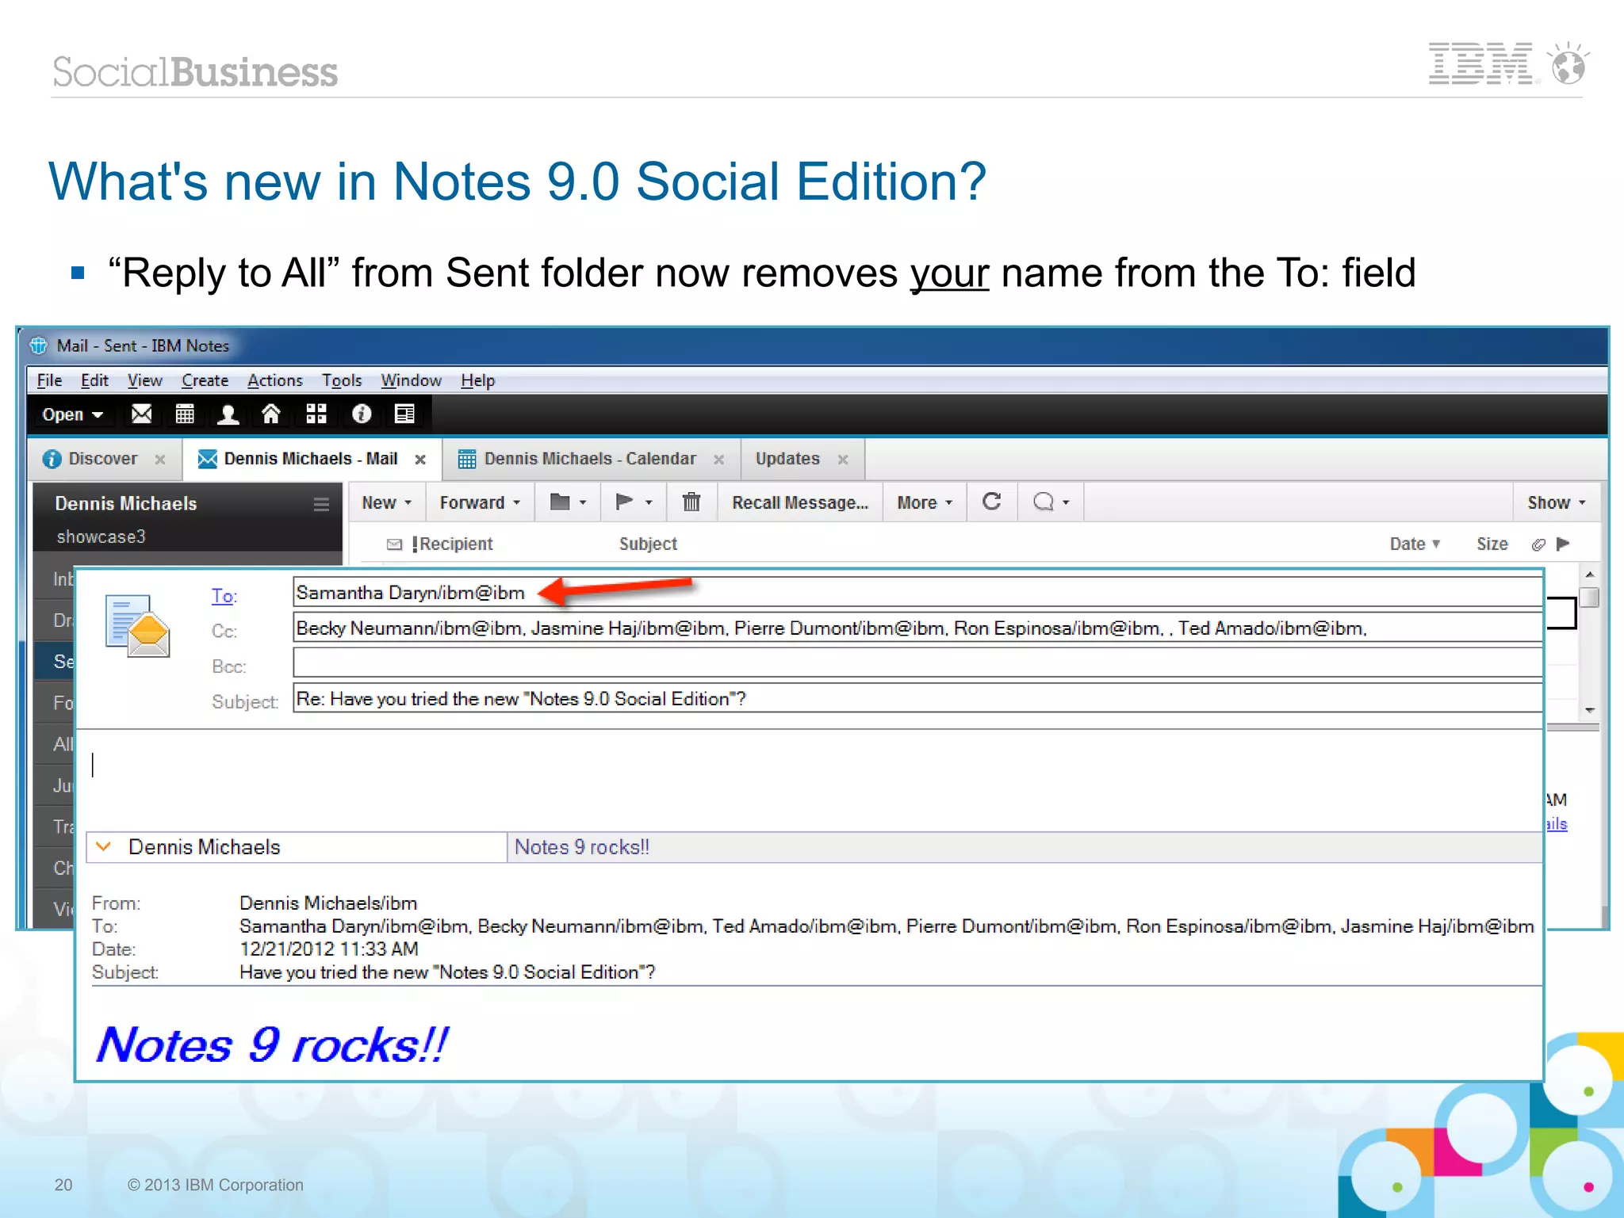Screen dimensions: 1624x1218
Task: Open the View menu
Action: click(x=145, y=380)
